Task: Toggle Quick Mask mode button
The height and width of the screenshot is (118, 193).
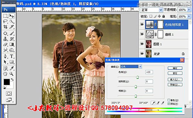Action: pos(9,94)
